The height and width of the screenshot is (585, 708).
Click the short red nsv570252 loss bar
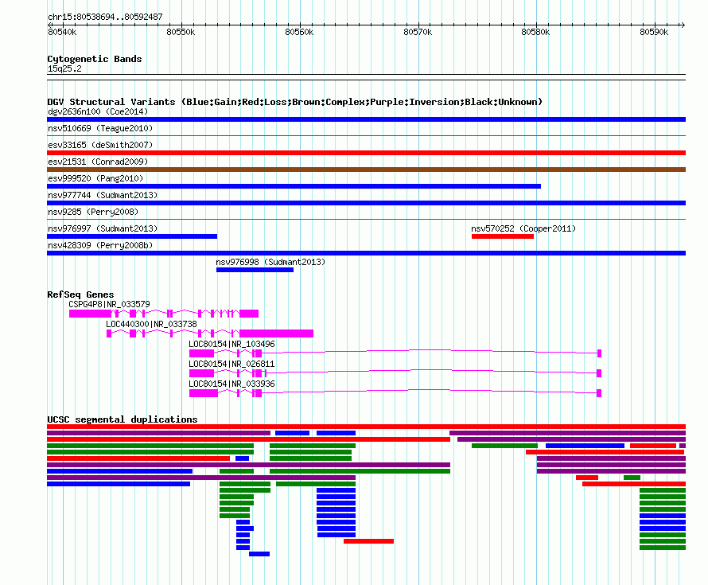coord(503,236)
